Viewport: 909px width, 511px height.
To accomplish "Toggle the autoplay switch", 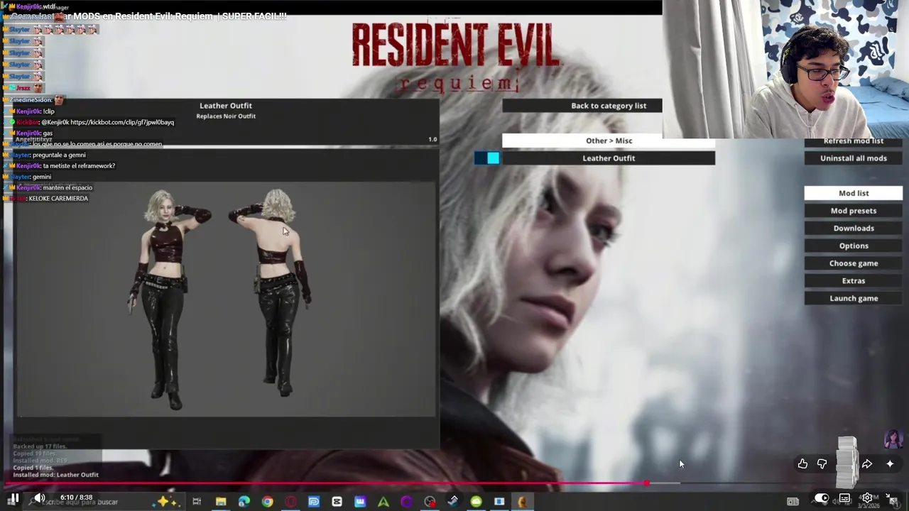I will [821, 498].
